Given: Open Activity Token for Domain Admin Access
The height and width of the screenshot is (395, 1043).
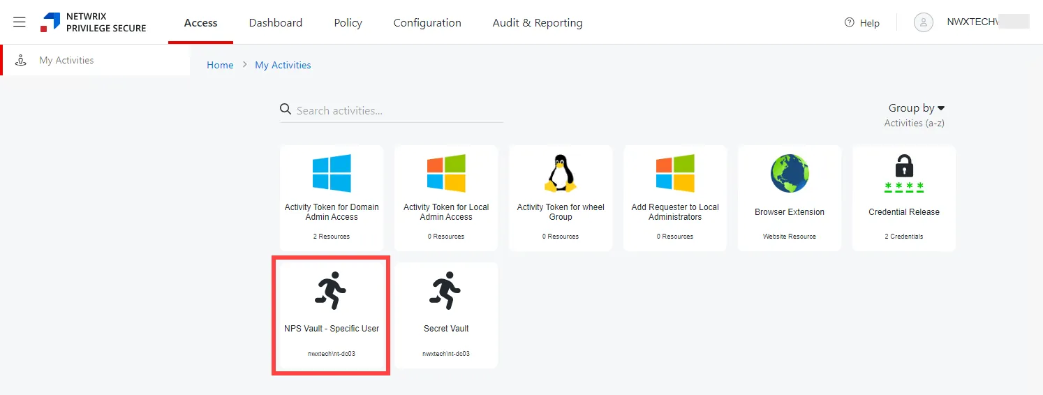Looking at the screenshot, I should tap(332, 198).
